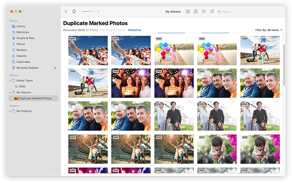Select the birthday party photo in second column
The width and height of the screenshot is (292, 183).
pos(131,83)
